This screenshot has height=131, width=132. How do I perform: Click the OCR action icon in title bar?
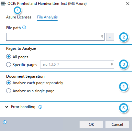coord(3,4)
